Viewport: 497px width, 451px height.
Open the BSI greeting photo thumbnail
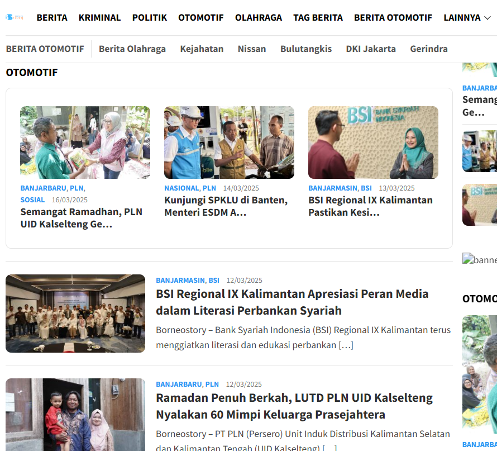(373, 143)
